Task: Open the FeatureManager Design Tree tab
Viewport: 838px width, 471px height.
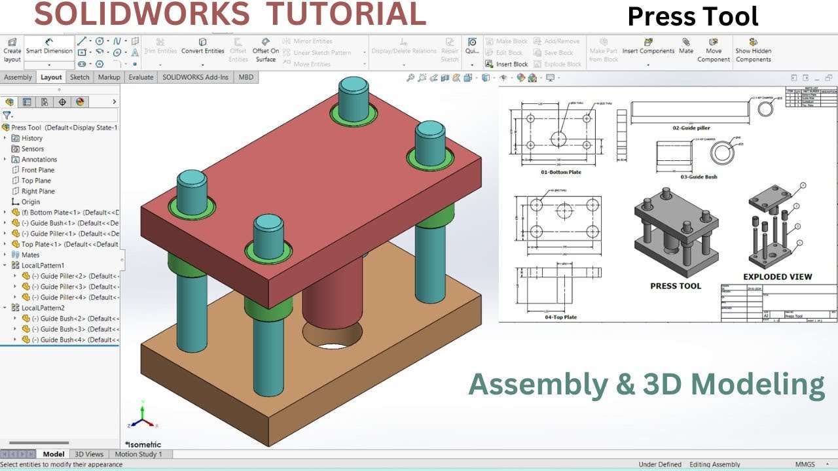Action: tap(9, 101)
